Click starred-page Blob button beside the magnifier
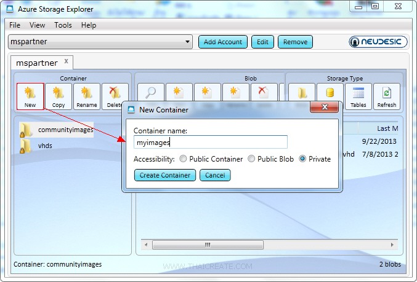 click(179, 92)
